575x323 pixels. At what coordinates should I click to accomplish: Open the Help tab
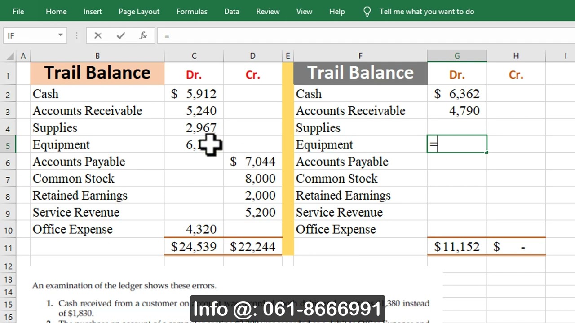tap(336, 12)
